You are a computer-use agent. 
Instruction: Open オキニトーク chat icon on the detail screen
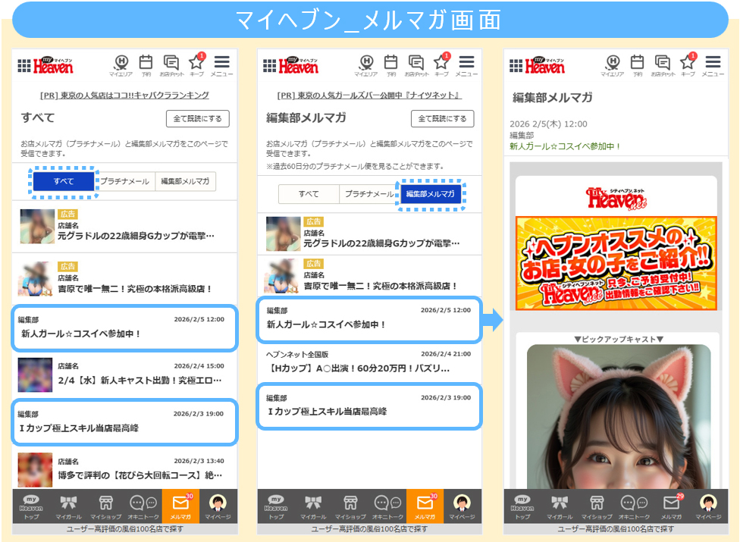click(x=633, y=506)
